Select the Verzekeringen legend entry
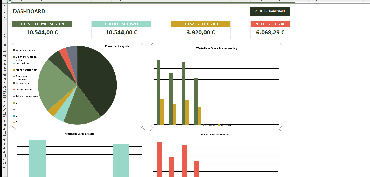370x177 pixels. 23,90
